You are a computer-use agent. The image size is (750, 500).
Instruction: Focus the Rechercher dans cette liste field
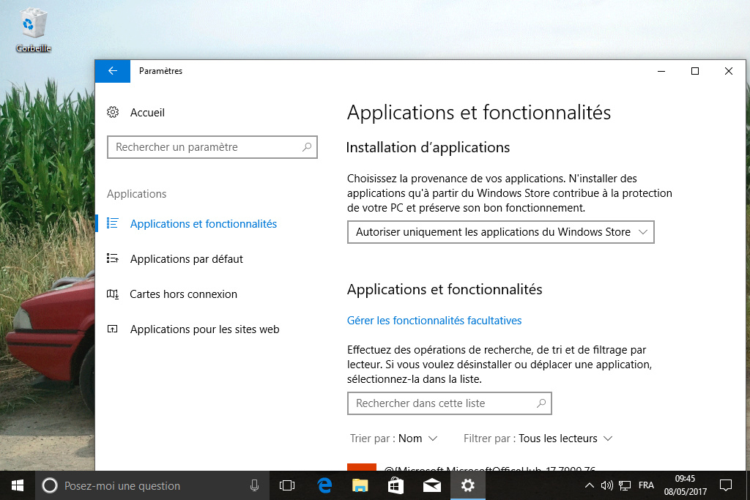(439, 403)
